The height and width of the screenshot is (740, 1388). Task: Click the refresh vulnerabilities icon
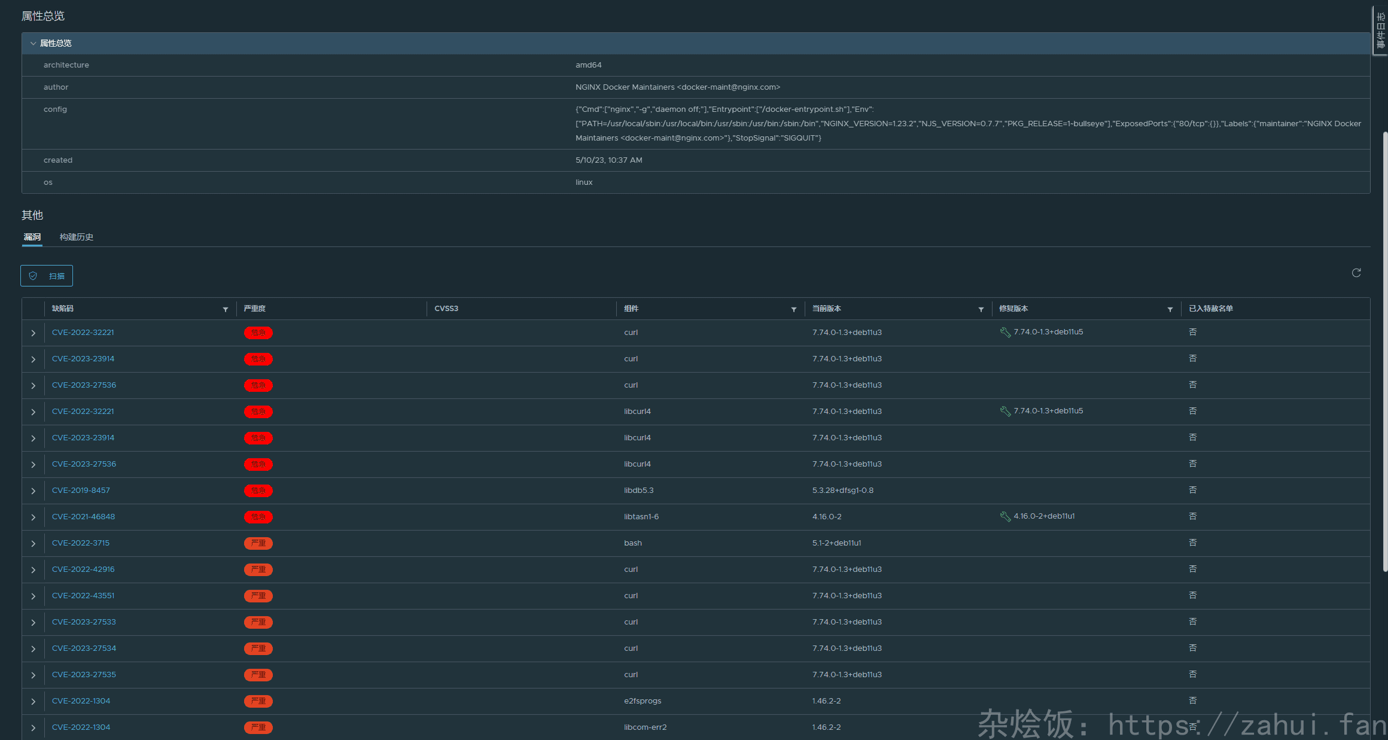1356,273
